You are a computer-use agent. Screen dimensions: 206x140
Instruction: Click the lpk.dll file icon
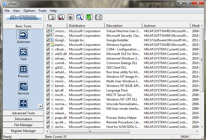[x=52, y=90]
